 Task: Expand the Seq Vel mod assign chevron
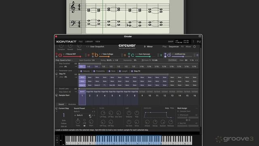pyautogui.click(x=178, y=123)
